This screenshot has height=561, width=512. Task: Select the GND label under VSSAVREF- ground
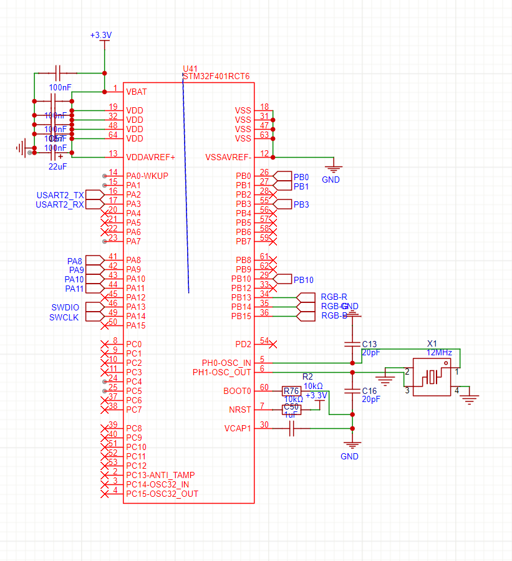[x=331, y=180]
